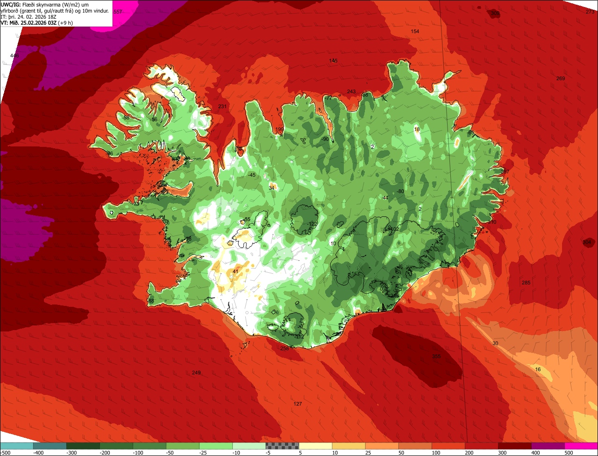598x456 pixels.
Task: Click the '304' value on the map
Action: click(587, 242)
